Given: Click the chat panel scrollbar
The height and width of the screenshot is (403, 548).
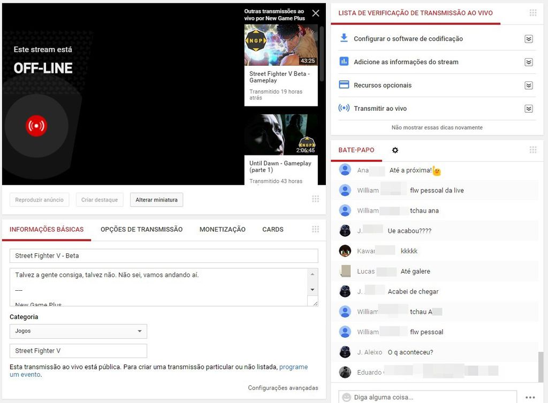Looking at the screenshot, I should pos(541,367).
